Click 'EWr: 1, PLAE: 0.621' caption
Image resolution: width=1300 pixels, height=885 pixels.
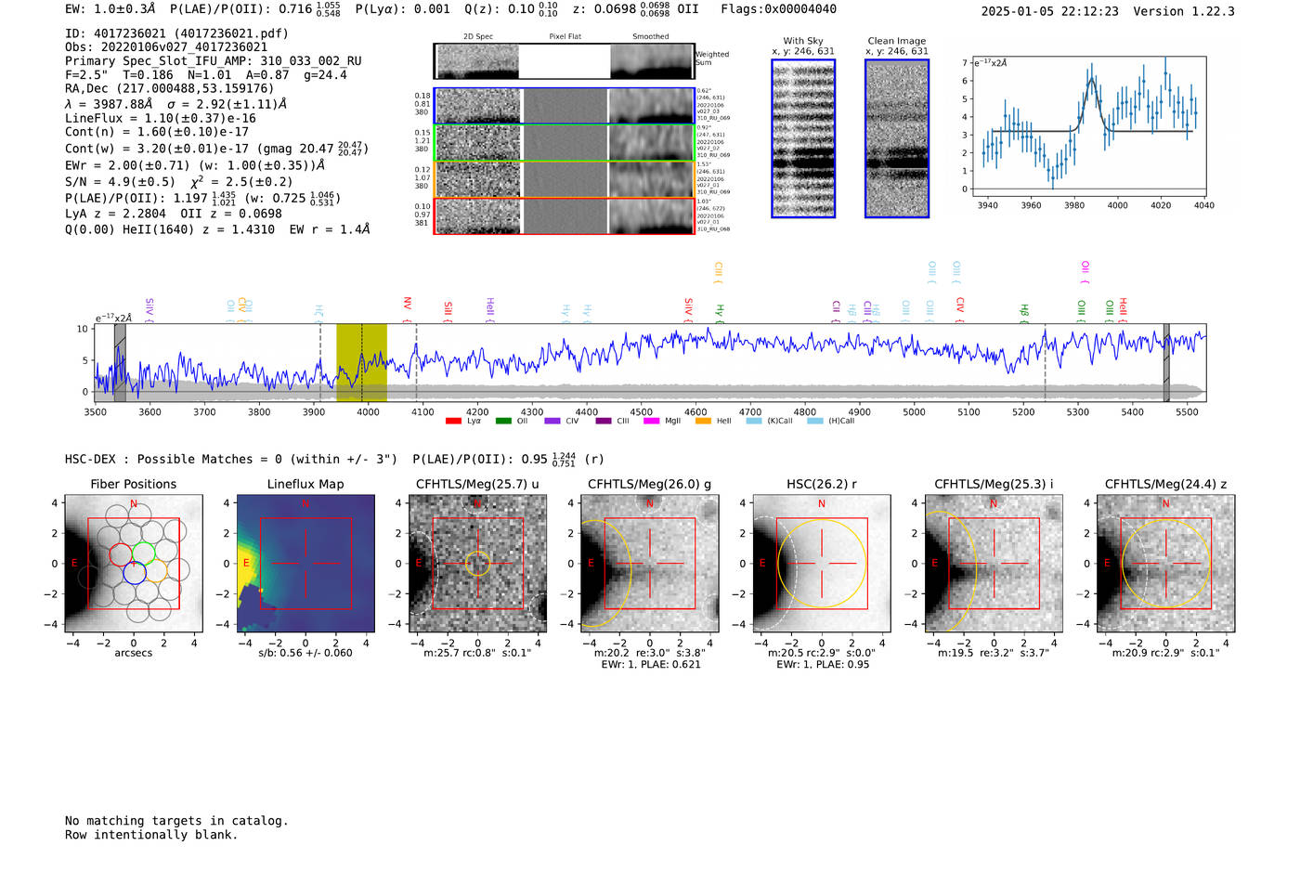pos(651,665)
